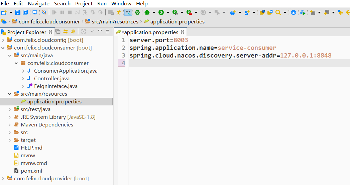The image size is (350, 185).
Task: Open the File menu
Action: pyautogui.click(x=5, y=4)
